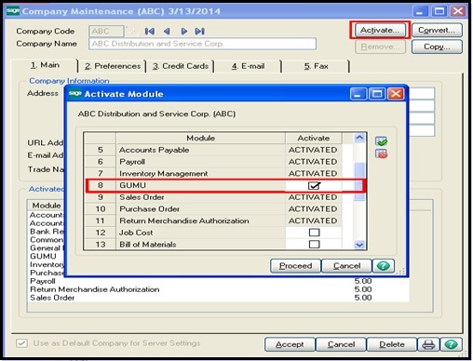Click the Activate... button
This screenshot has height=361, width=473.
point(380,30)
